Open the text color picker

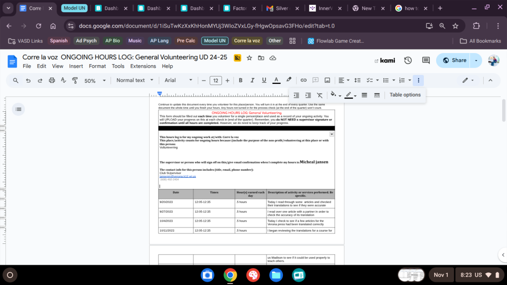(276, 80)
